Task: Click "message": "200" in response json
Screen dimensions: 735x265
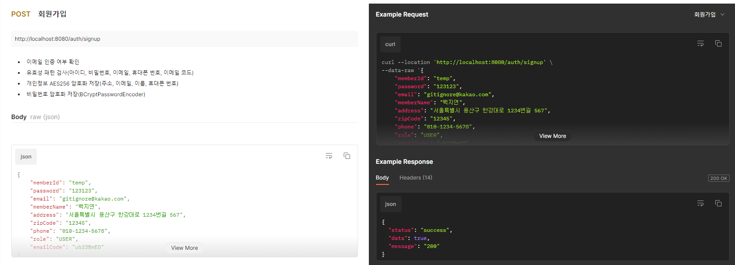Action: coord(414,246)
